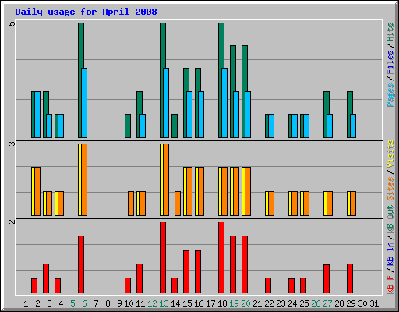
Task: Select day label 5 on x-axis
Action: click(x=72, y=303)
